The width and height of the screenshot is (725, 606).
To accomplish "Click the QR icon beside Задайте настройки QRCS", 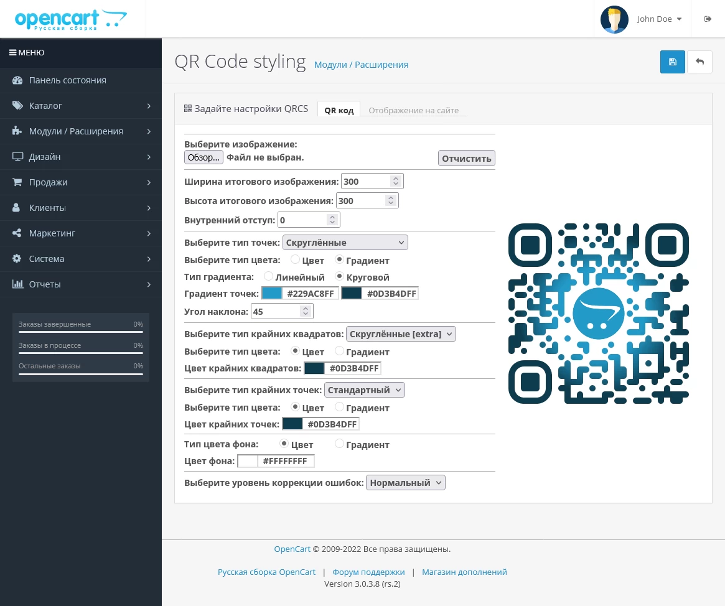I will (x=188, y=109).
